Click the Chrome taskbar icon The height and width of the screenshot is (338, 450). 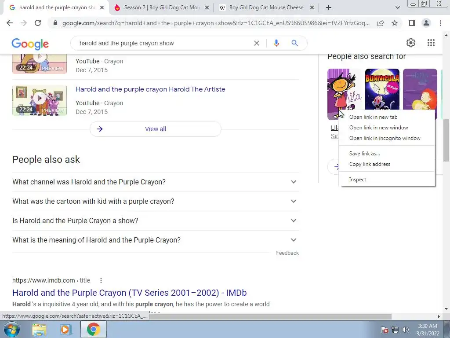(x=93, y=329)
